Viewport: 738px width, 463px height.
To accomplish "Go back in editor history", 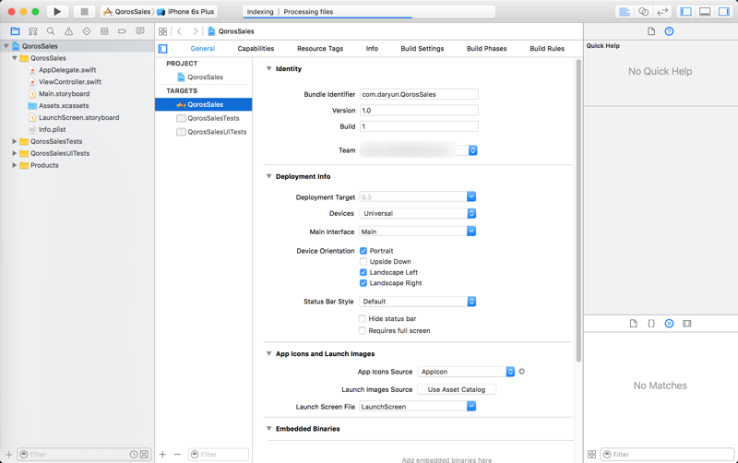I will pyautogui.click(x=179, y=31).
